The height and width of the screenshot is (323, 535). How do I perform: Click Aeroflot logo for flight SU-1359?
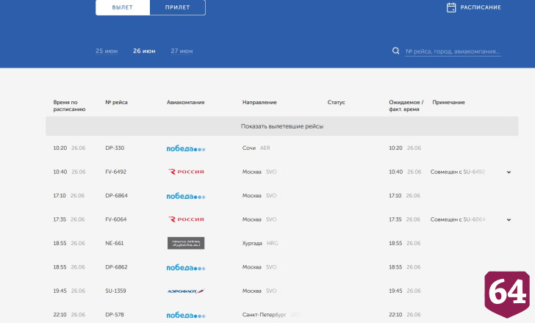tap(186, 291)
